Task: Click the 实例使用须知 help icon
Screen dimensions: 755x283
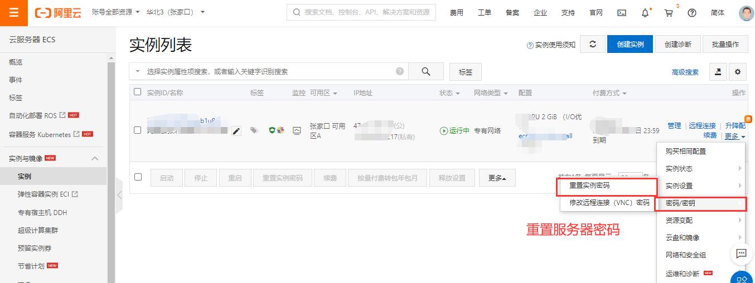Action: click(530, 46)
